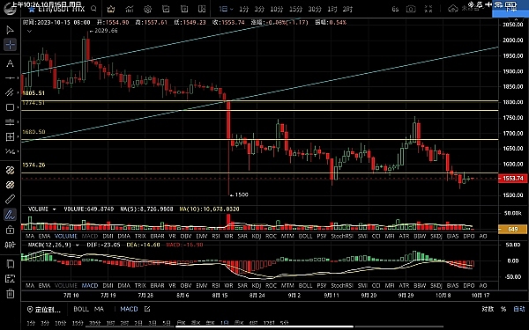Select the crosshair cursor tool
The image size is (529, 330).
(x=10, y=45)
